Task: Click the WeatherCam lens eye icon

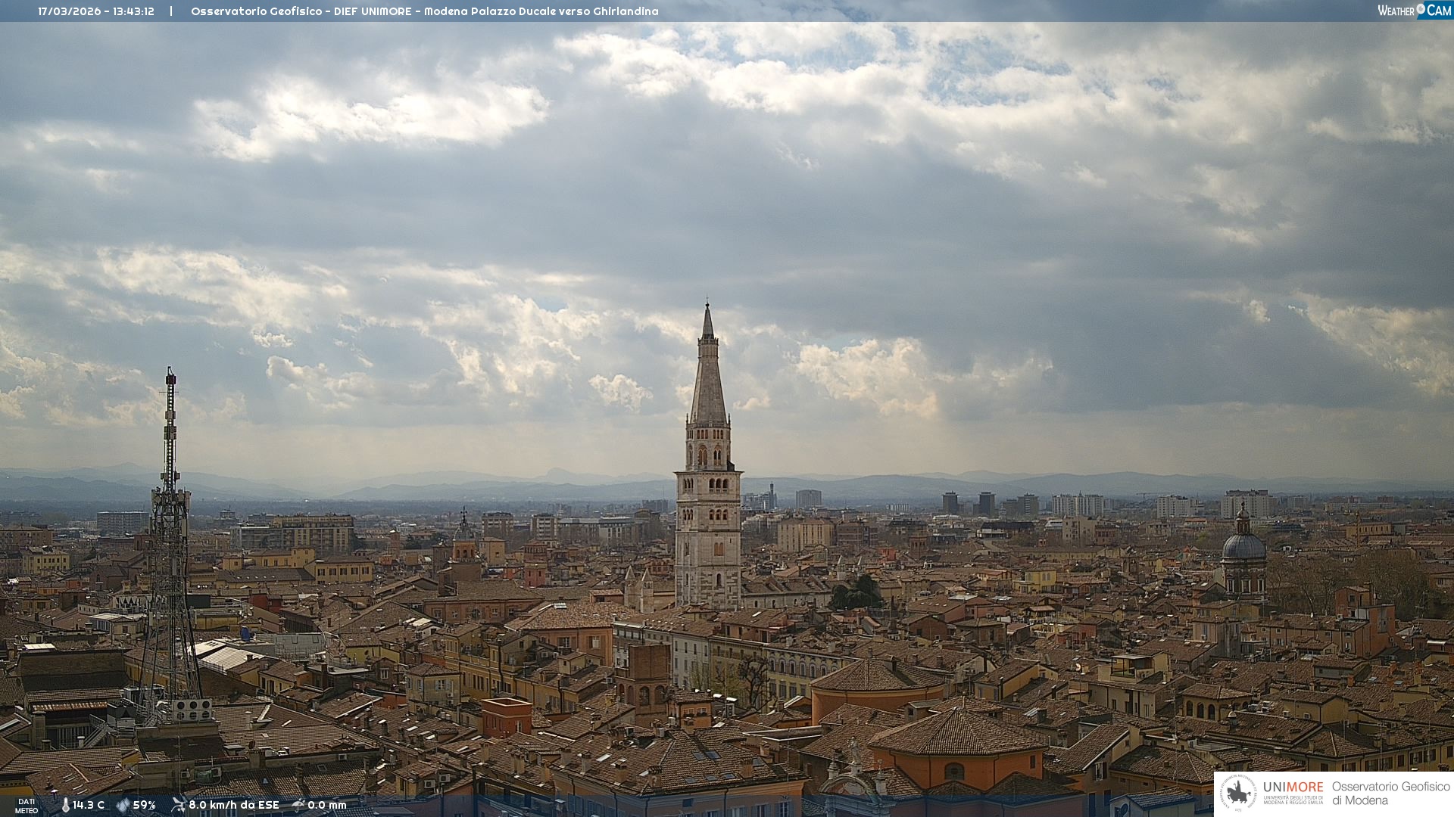Action: click(1421, 10)
